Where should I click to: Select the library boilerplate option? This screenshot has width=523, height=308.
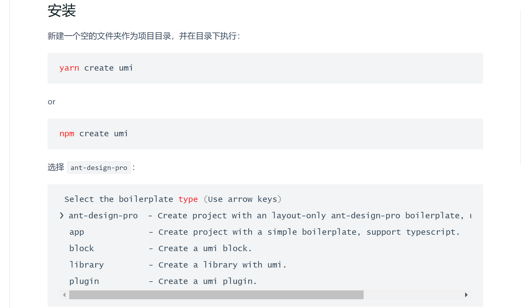pyautogui.click(x=87, y=265)
